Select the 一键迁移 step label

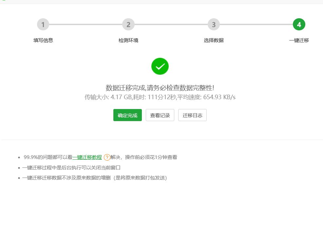299,40
